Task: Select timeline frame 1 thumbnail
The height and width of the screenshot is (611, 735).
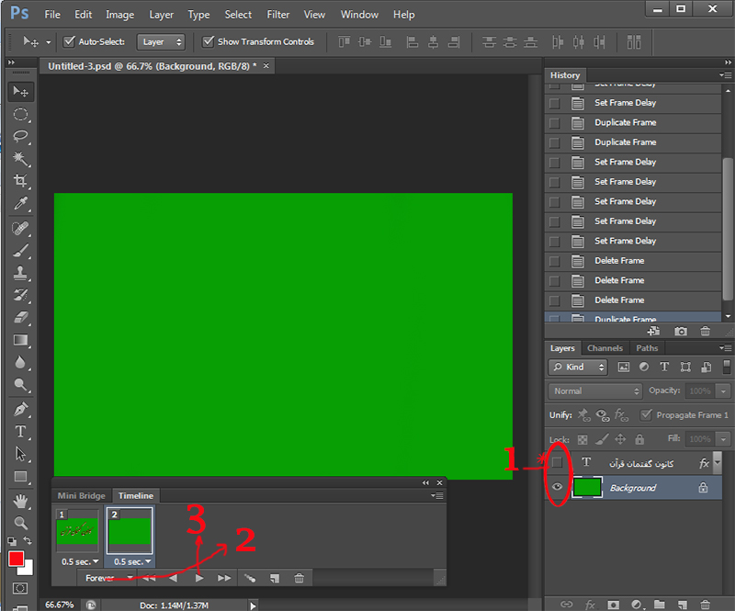Action: pyautogui.click(x=77, y=531)
